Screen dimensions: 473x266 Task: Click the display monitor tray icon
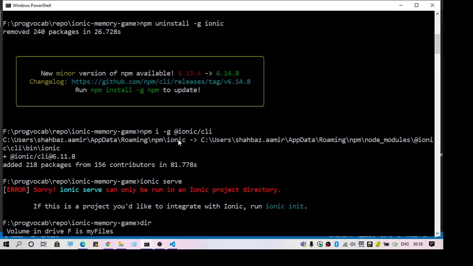coord(361,244)
